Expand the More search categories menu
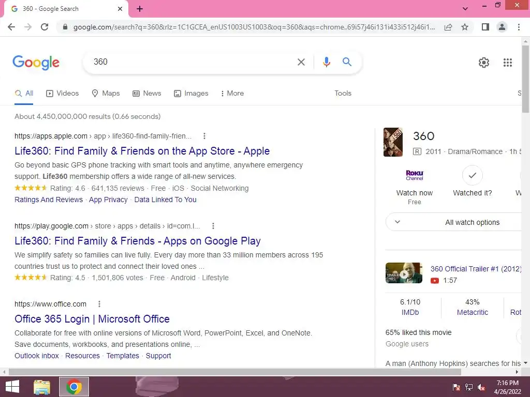The height and width of the screenshot is (397, 530). tap(232, 94)
